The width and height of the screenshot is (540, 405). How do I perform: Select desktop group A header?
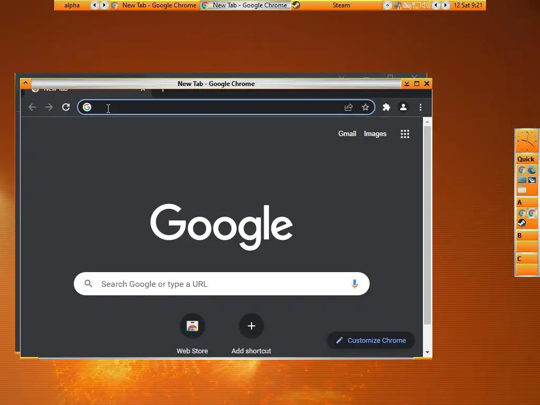527,202
